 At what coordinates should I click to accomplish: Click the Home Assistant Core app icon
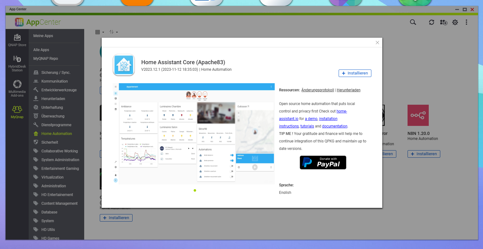click(124, 65)
